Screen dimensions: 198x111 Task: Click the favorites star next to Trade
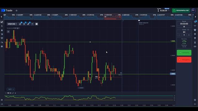(16, 10)
